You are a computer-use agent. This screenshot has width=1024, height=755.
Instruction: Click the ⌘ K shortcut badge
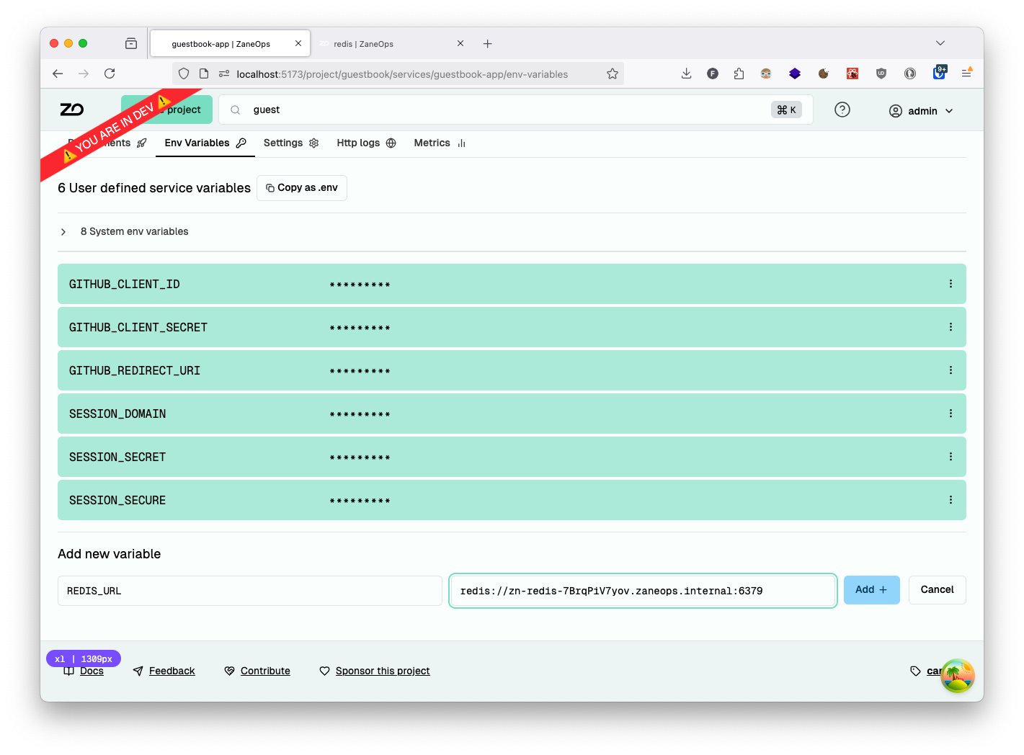coord(786,110)
